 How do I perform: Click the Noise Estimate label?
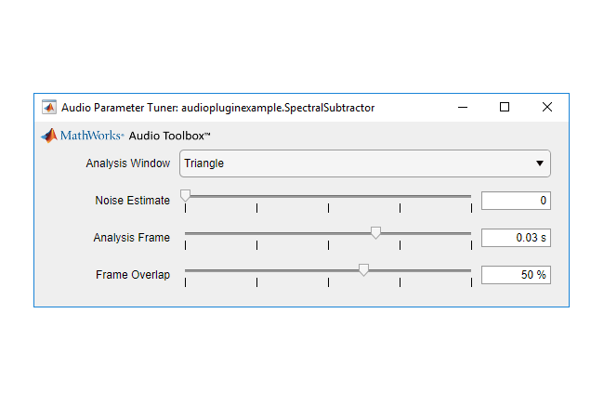pyautogui.click(x=132, y=201)
